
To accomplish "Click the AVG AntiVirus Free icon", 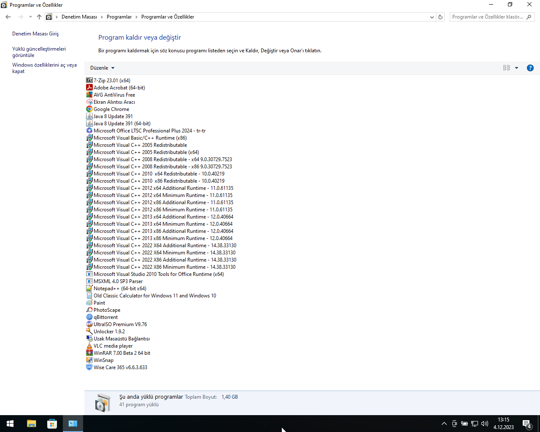I will pyautogui.click(x=89, y=94).
